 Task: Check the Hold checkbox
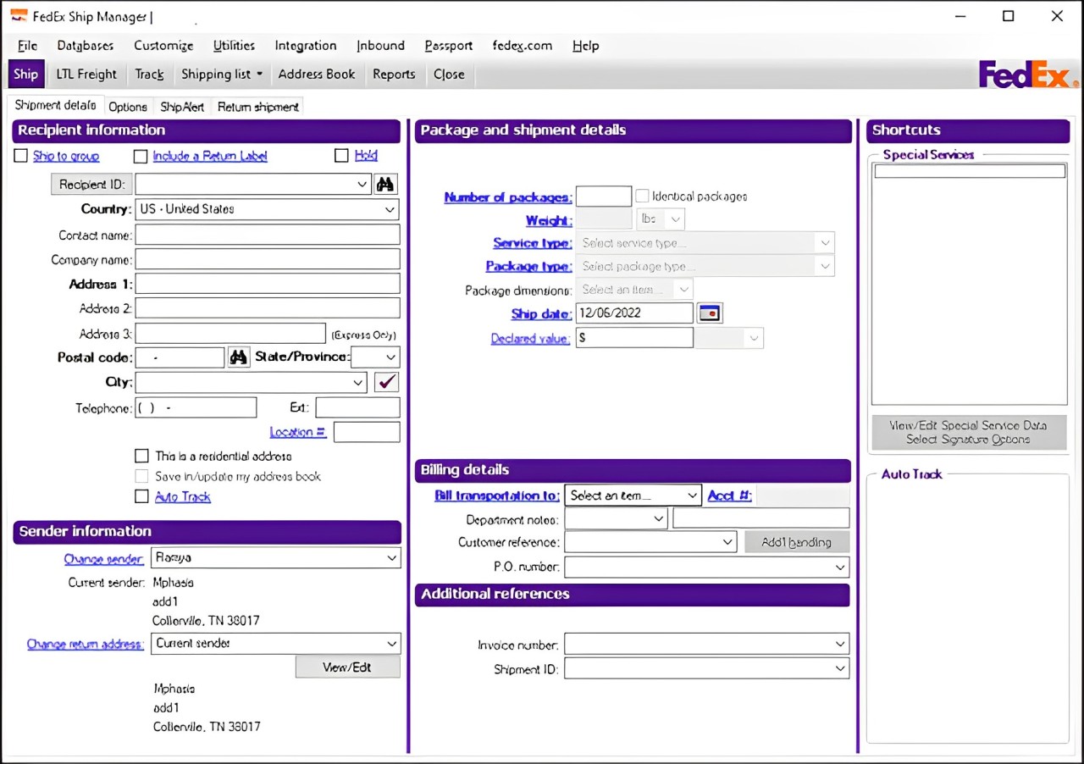click(341, 156)
